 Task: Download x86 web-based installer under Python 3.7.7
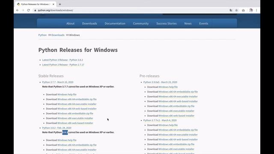point(75,123)
